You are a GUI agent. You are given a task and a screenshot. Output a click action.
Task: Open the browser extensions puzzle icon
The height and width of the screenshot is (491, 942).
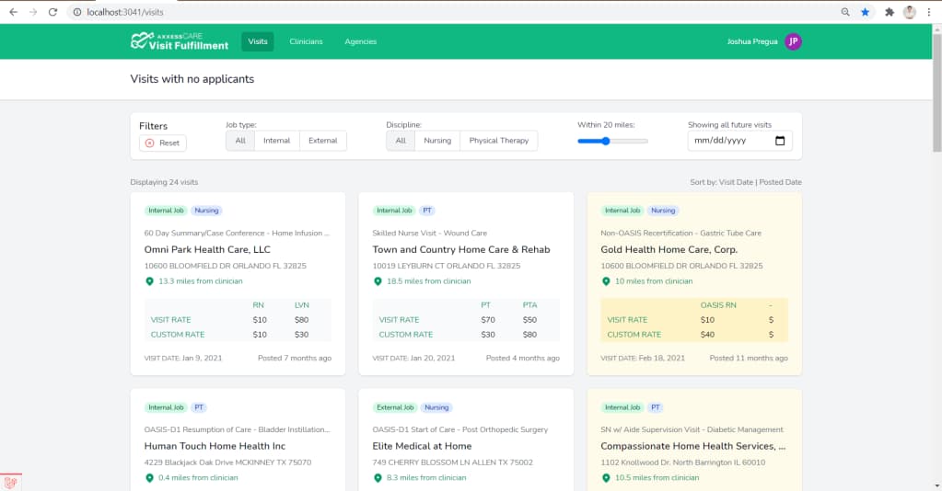pos(890,12)
